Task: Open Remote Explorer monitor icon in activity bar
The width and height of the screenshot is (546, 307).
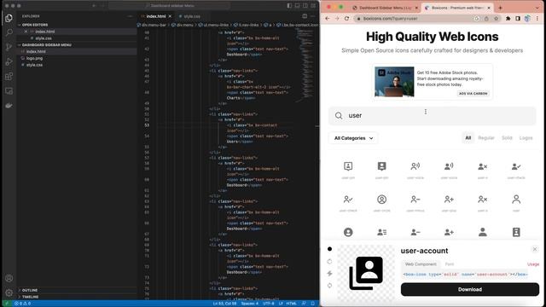Action: (9, 91)
